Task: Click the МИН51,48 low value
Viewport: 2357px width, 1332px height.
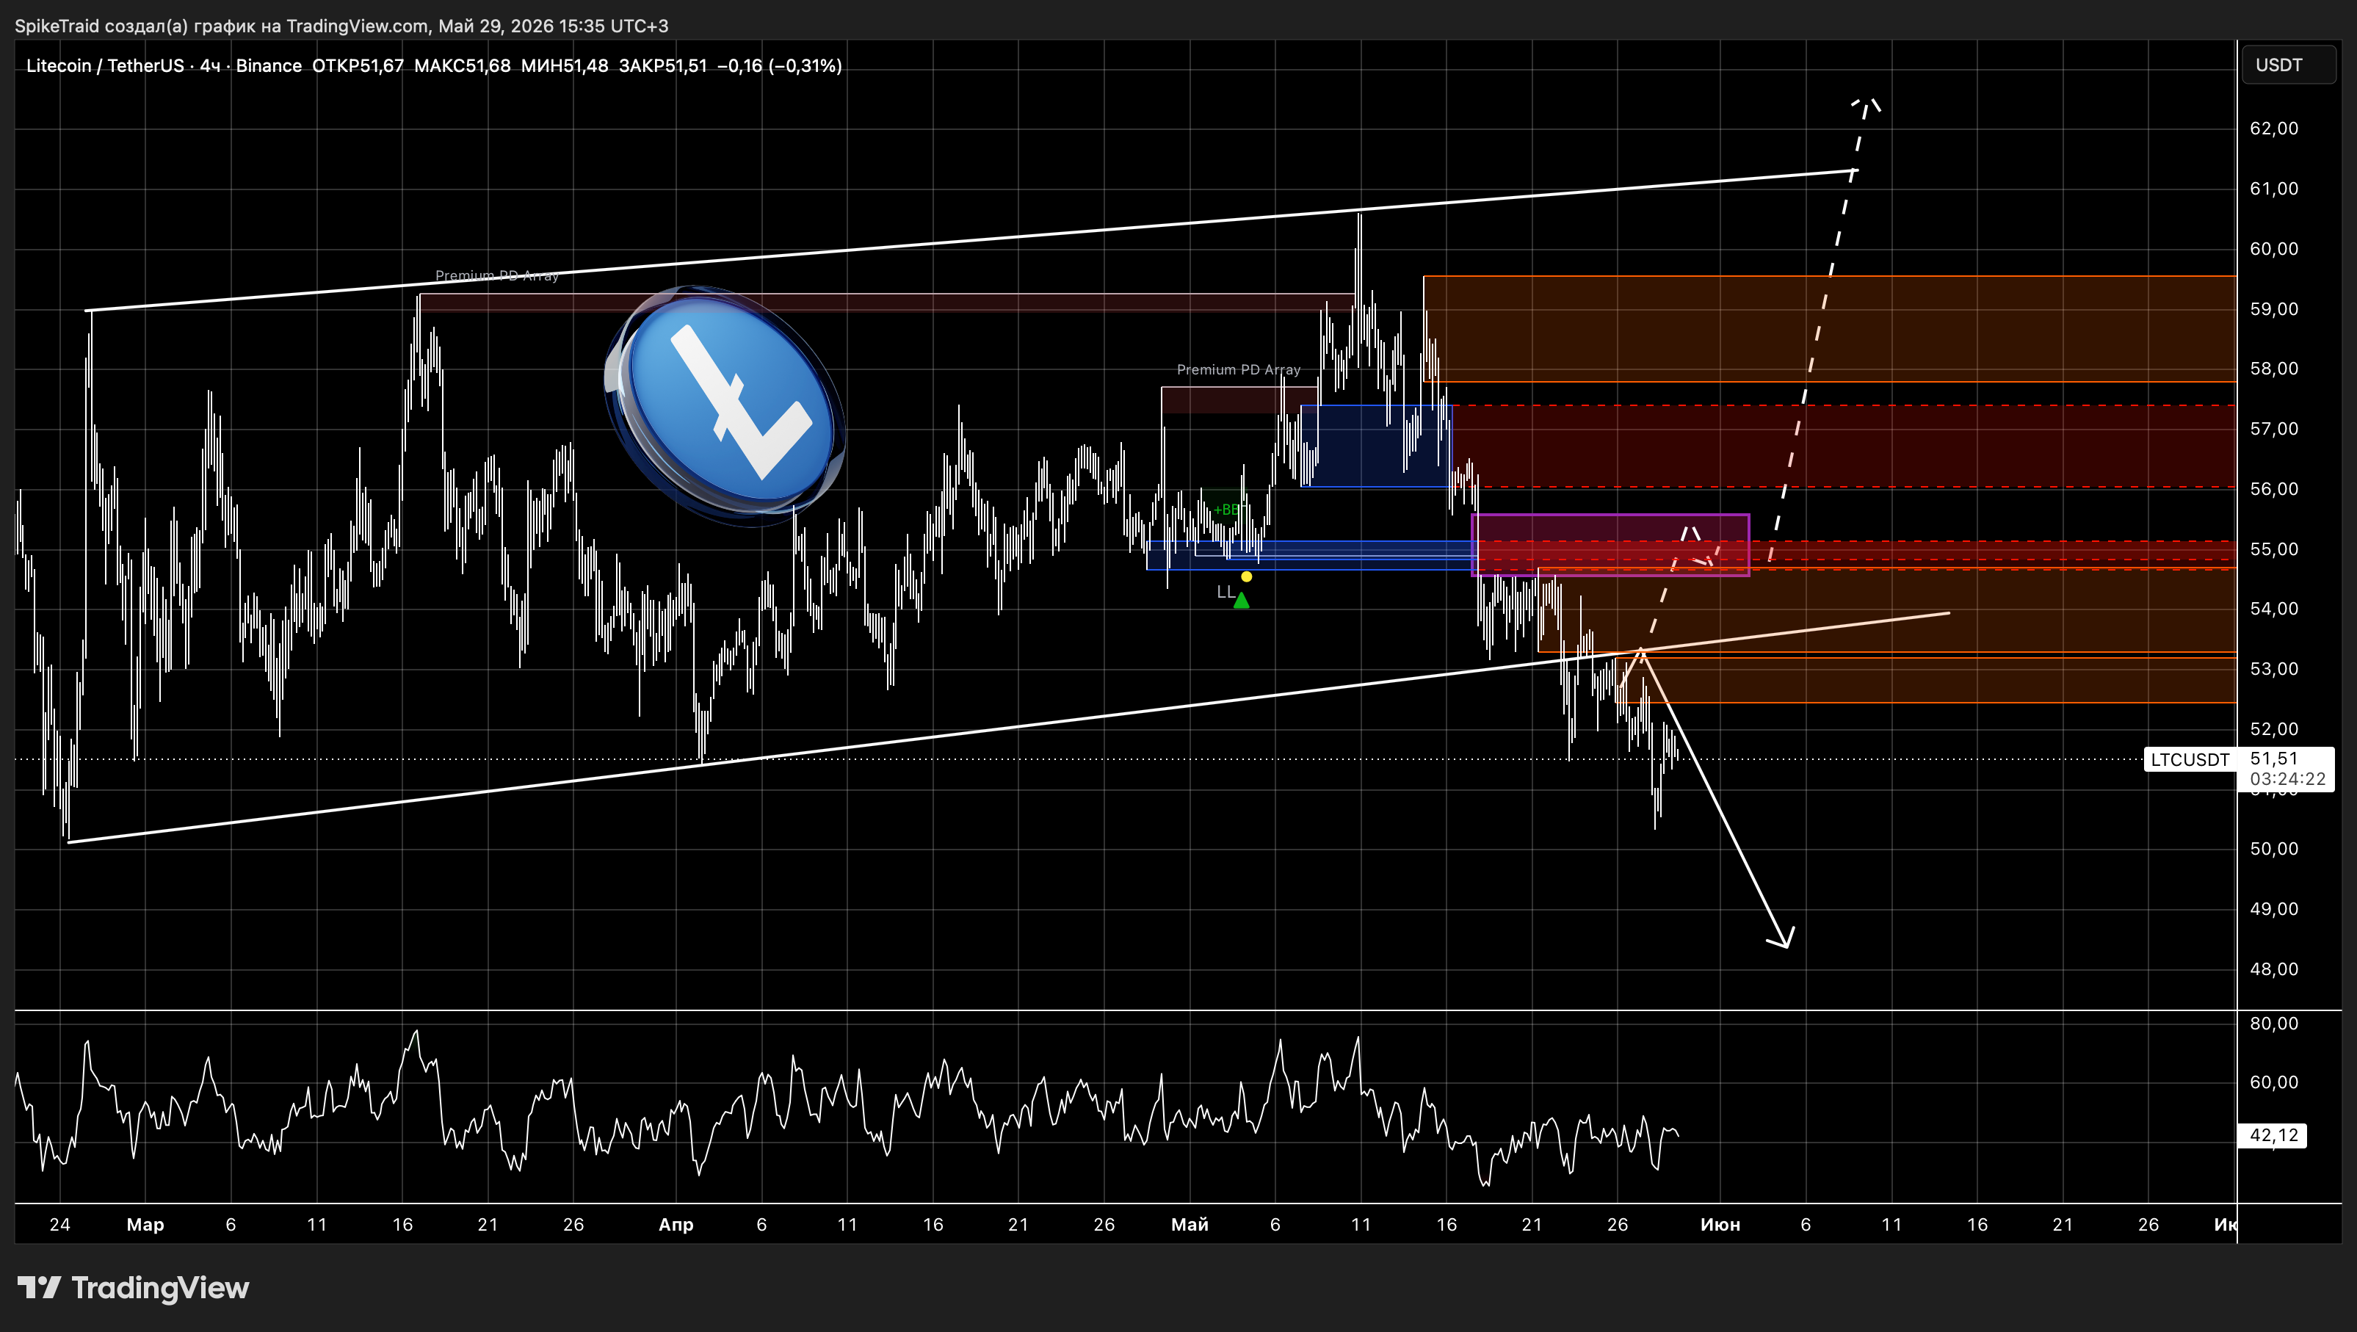Action: tap(565, 66)
